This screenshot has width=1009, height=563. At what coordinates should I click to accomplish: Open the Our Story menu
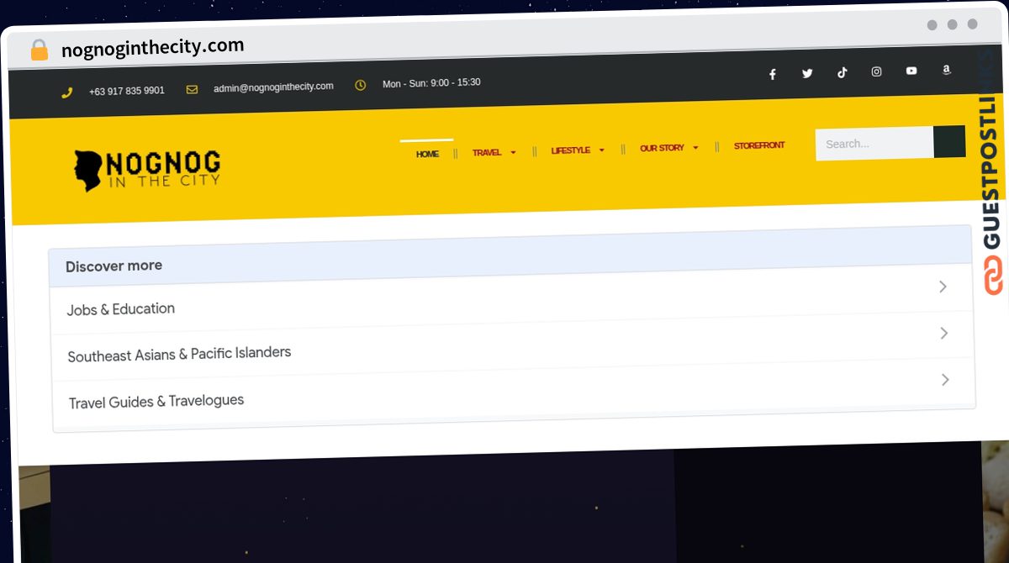pyautogui.click(x=662, y=148)
